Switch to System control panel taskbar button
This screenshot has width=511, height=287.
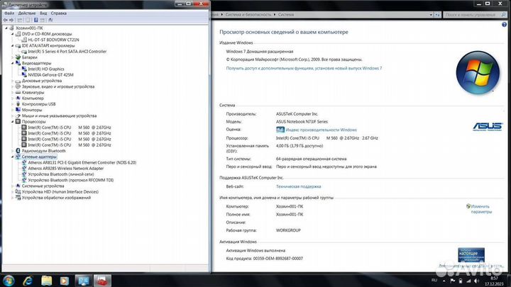[84, 281]
